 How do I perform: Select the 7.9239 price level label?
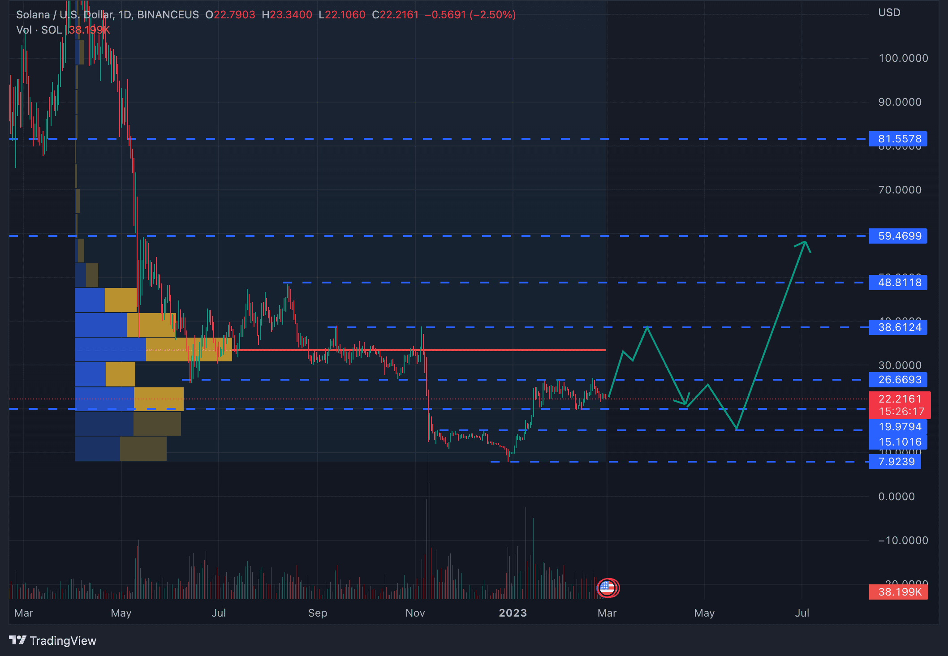[895, 462]
